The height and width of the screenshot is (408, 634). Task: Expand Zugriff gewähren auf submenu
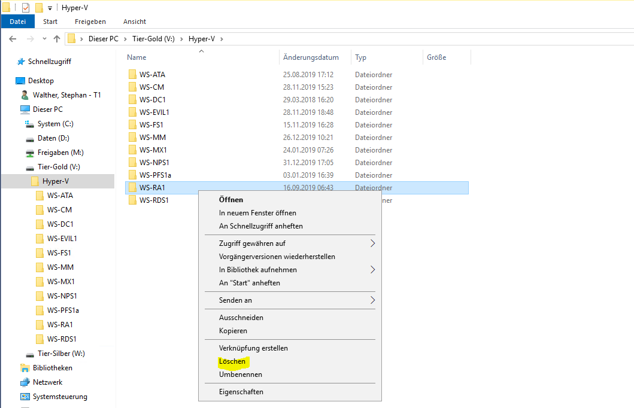290,243
